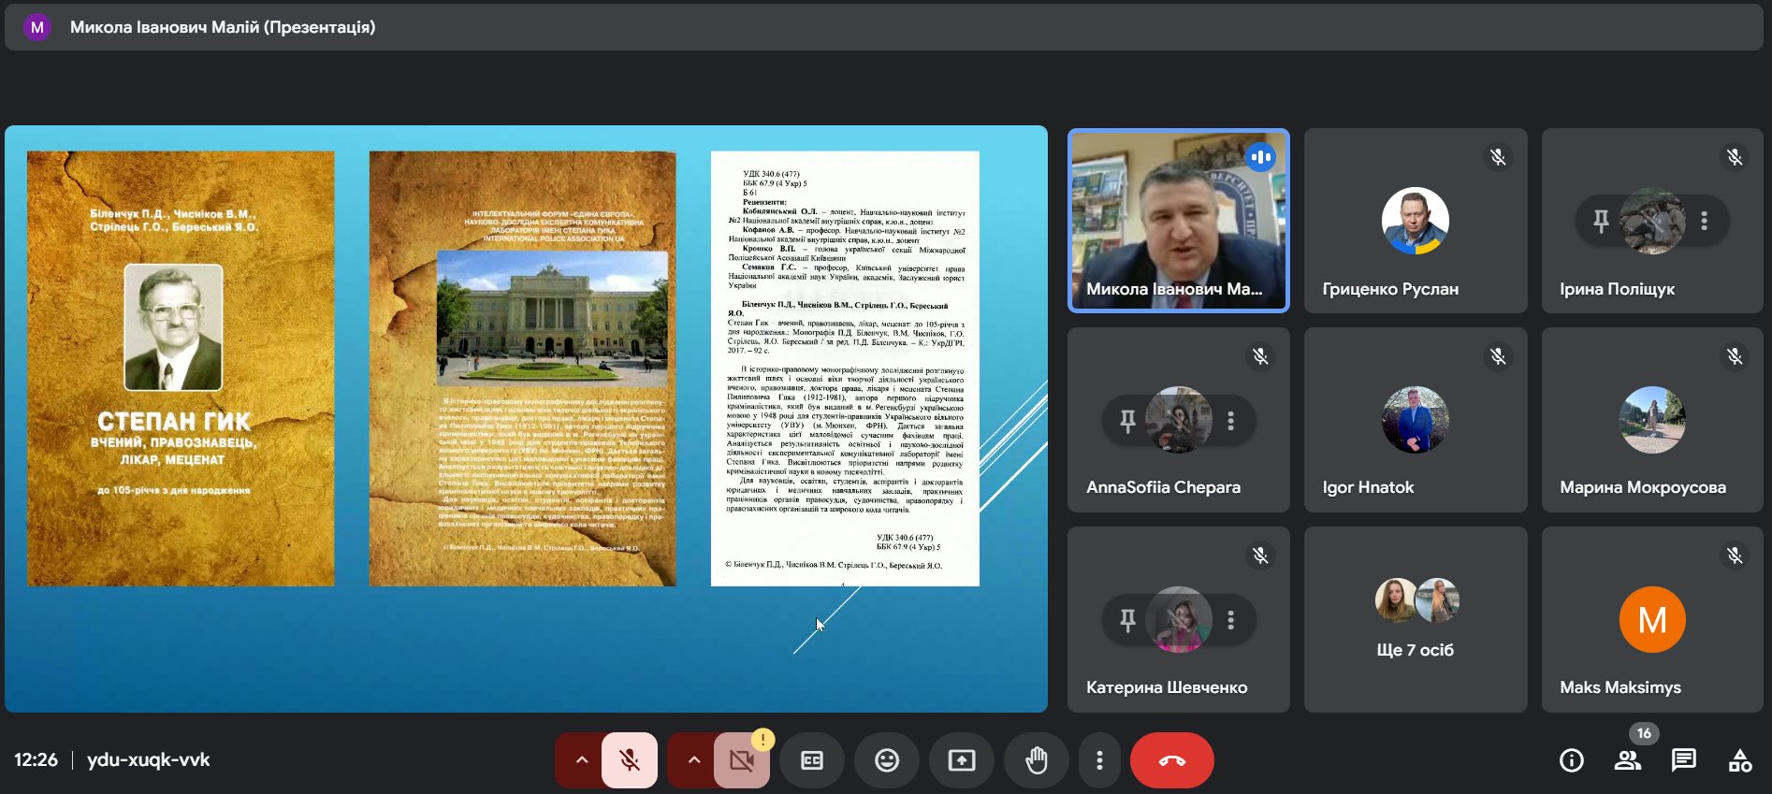The width and height of the screenshot is (1772, 794).
Task: Open the 'Ще 7 осіб' tile of other participants
Action: point(1415,619)
